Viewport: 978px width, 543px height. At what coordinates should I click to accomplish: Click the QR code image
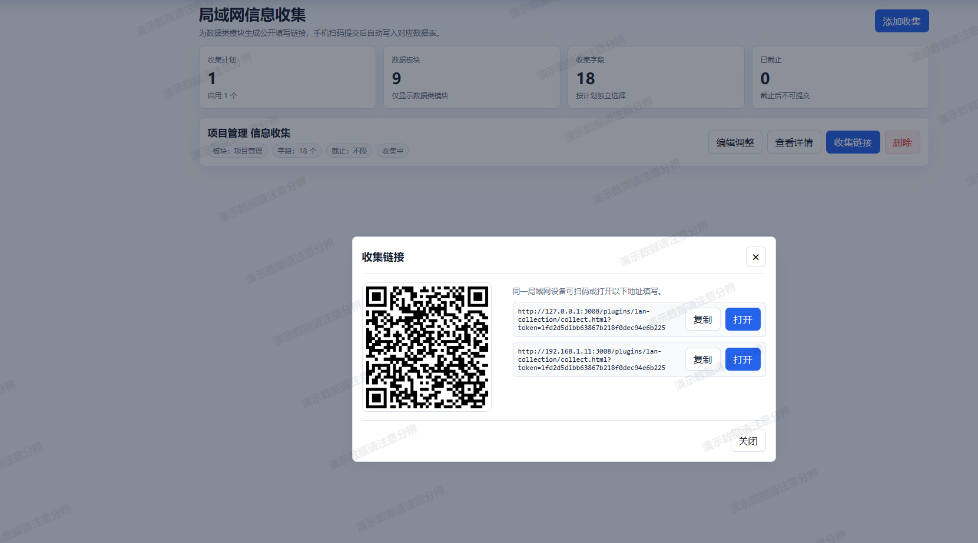(427, 347)
